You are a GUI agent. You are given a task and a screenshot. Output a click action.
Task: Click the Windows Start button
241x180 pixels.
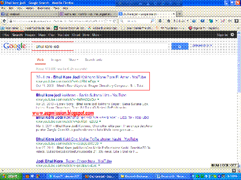[x=11, y=176]
